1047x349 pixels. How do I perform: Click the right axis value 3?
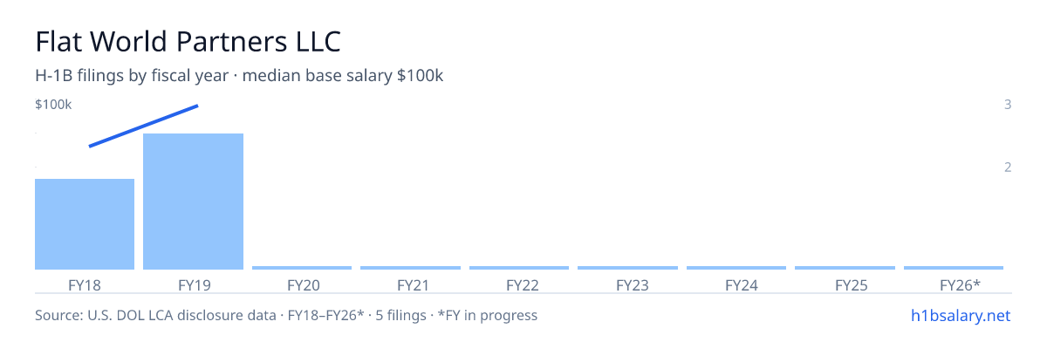(x=1008, y=105)
